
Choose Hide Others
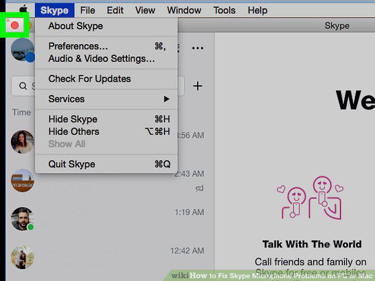[x=106, y=131]
